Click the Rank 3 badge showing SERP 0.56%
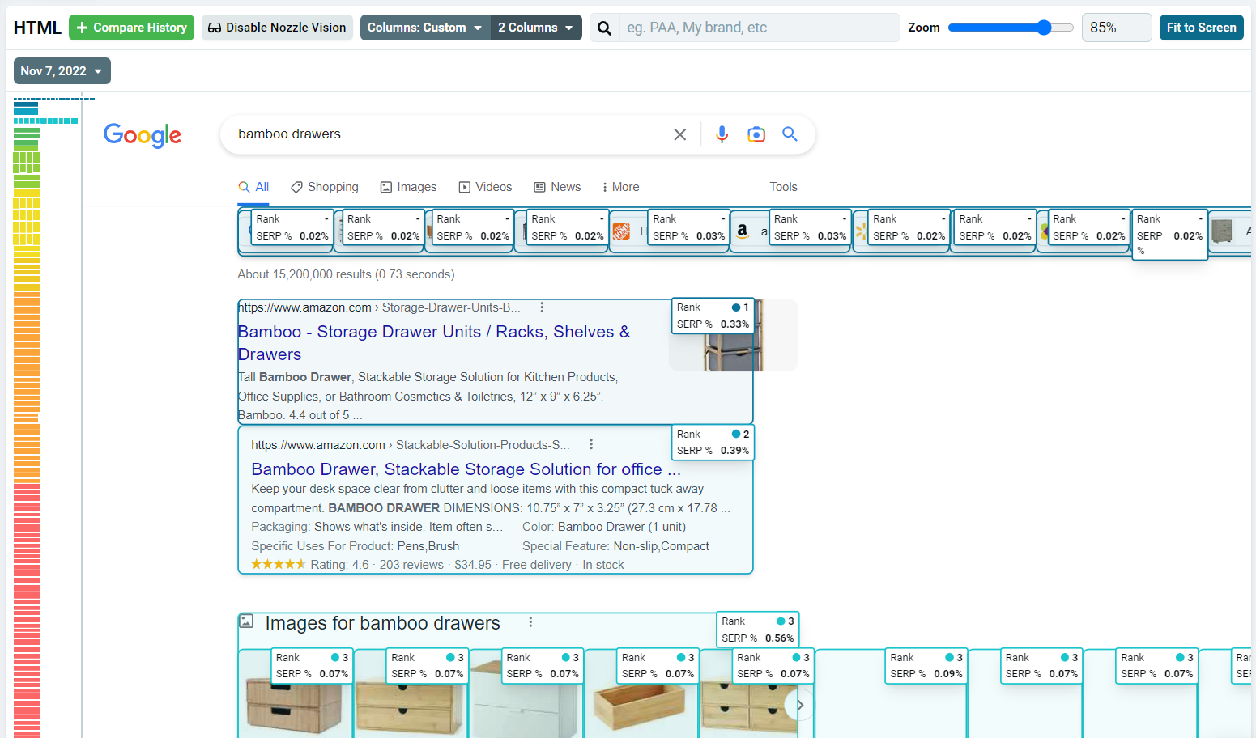Image resolution: width=1256 pixels, height=738 pixels. (758, 630)
